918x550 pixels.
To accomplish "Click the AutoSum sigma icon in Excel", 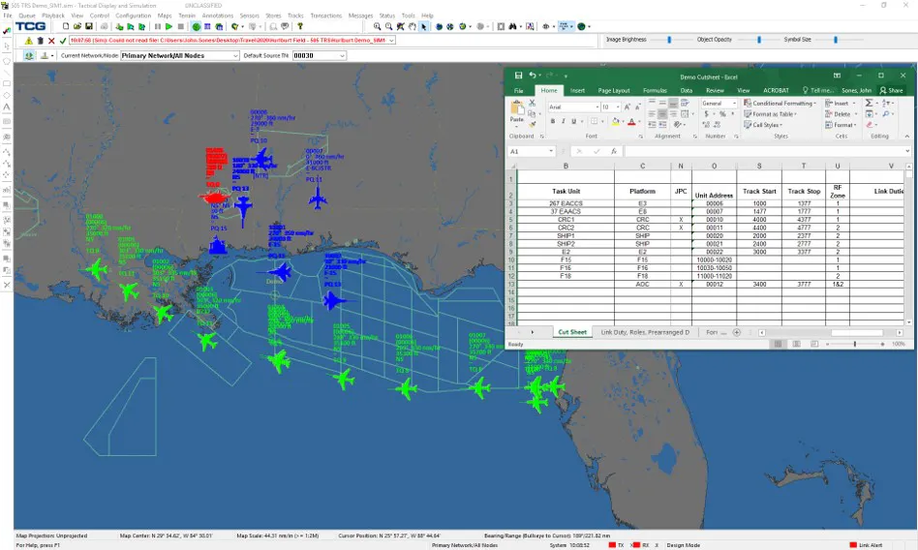I will tap(870, 103).
